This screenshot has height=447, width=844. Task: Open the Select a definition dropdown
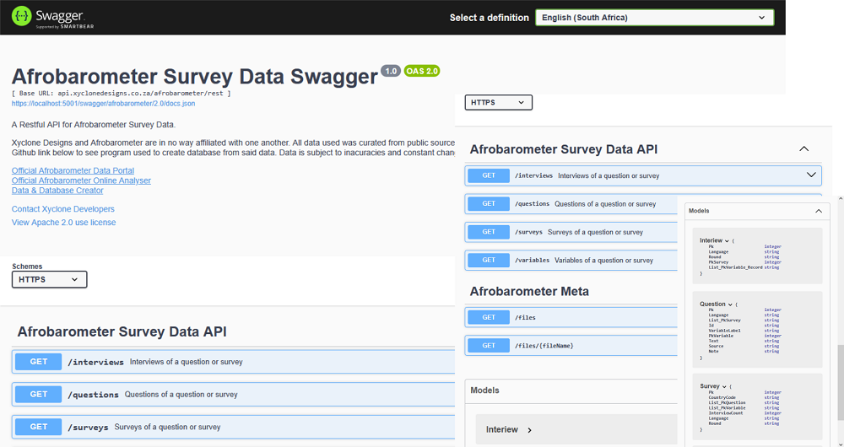(655, 18)
